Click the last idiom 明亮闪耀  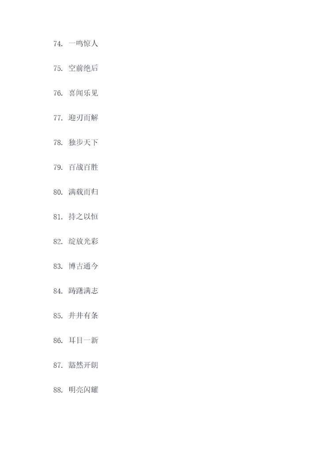coord(83,391)
